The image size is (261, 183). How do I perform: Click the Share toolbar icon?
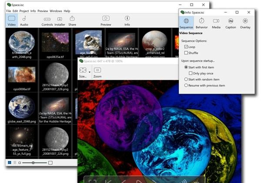(x=72, y=18)
